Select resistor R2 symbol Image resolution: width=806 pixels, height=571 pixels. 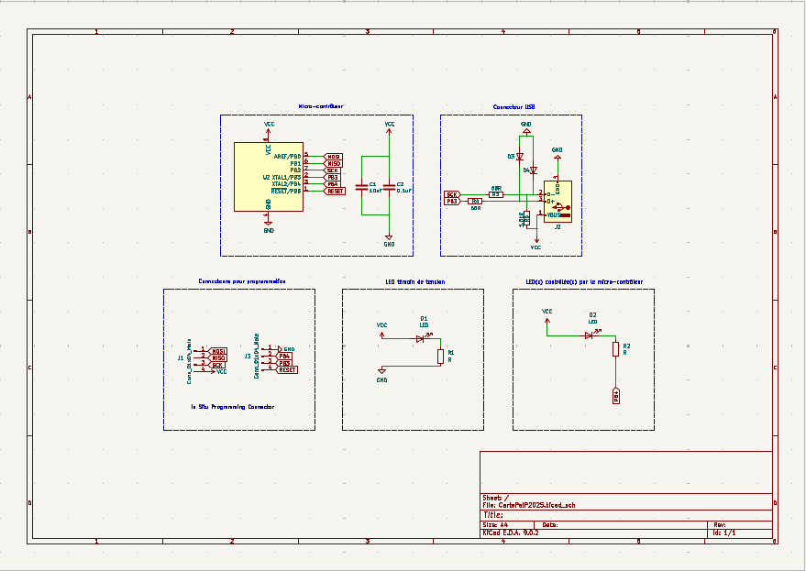click(615, 348)
